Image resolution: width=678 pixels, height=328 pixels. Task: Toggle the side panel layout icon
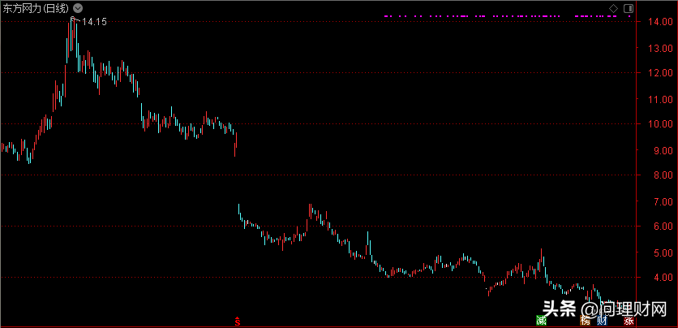click(629, 8)
